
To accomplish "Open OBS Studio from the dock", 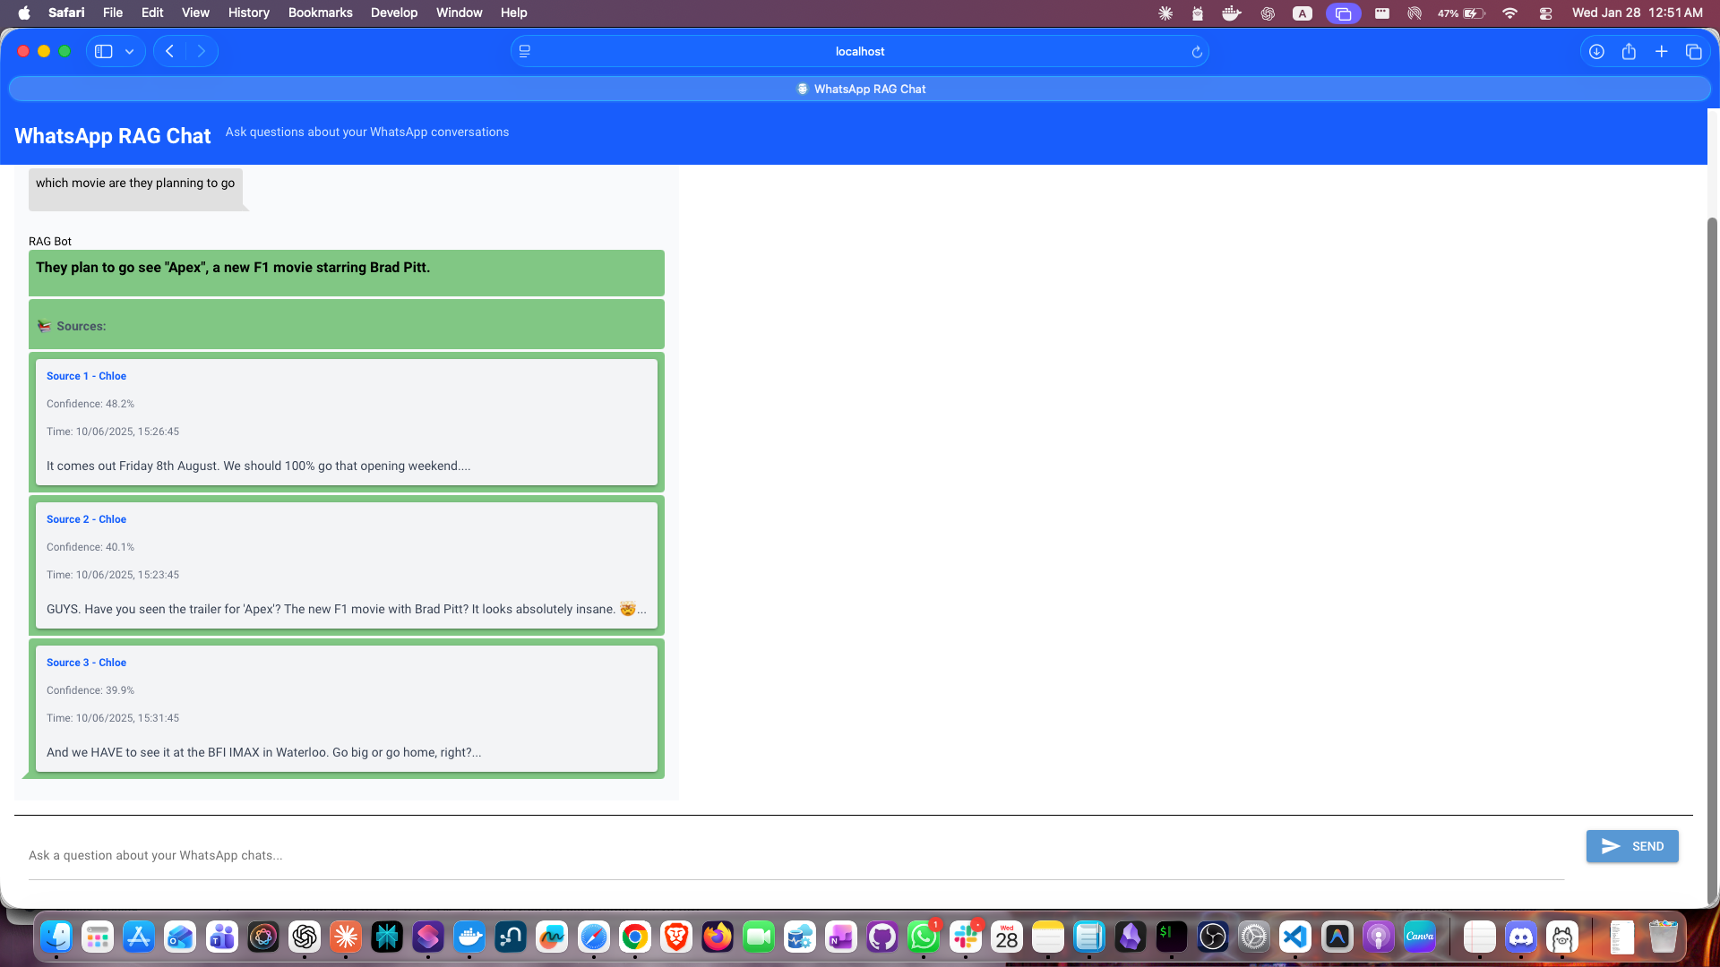I will 1213,937.
